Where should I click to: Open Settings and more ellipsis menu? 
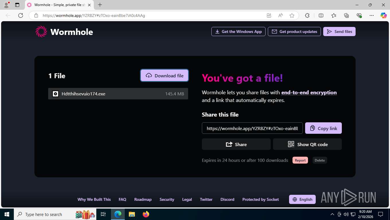click(x=372, y=15)
